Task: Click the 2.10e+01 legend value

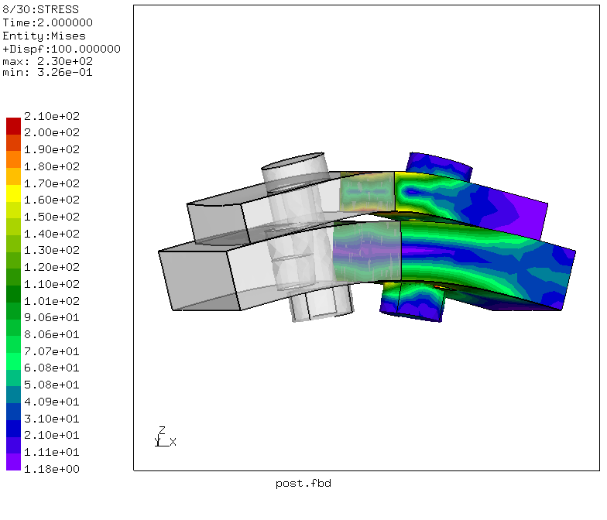Action: tap(51, 435)
